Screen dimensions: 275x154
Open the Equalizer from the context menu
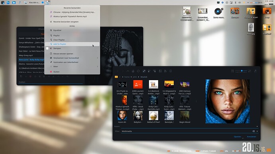[72, 30]
